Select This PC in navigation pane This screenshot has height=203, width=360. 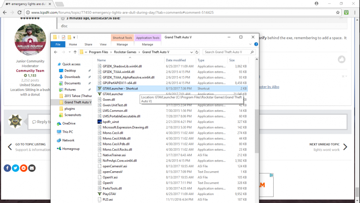point(67,132)
